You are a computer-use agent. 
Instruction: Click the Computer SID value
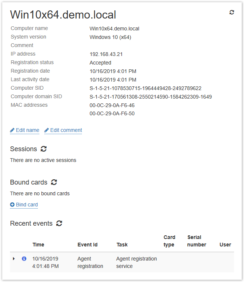point(145,88)
